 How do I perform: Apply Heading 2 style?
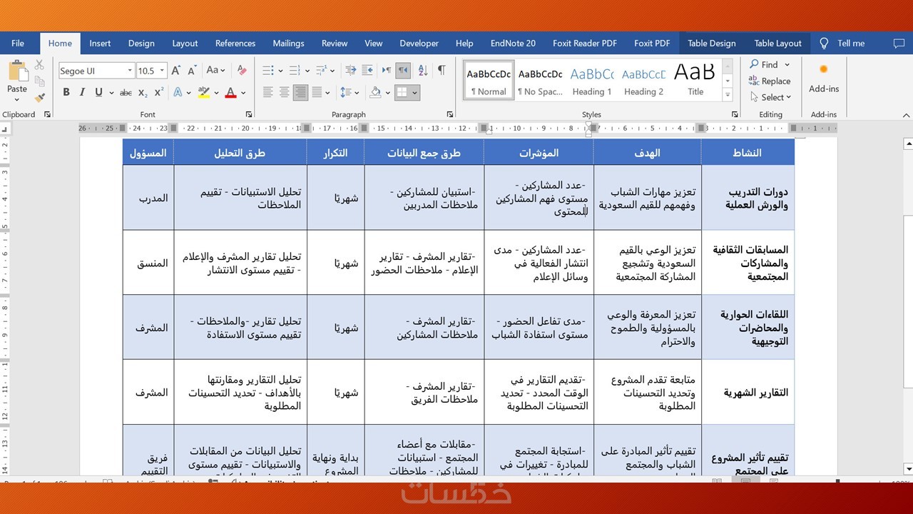[643, 80]
